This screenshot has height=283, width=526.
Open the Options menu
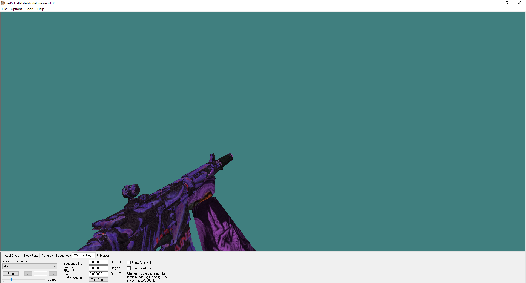(x=16, y=9)
